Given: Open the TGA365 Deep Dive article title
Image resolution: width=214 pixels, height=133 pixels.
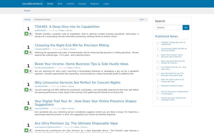Looking at the screenshot, I should [x=67, y=27].
